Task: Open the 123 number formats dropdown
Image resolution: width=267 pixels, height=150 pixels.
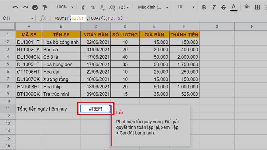Action: 123,7
